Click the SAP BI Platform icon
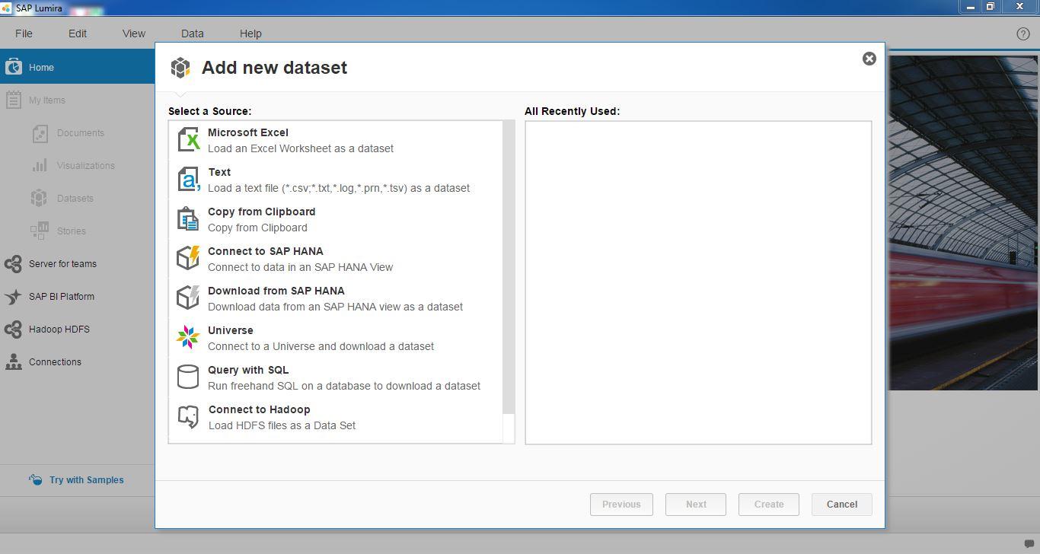Screen dimensions: 1040x554 (x=13, y=297)
